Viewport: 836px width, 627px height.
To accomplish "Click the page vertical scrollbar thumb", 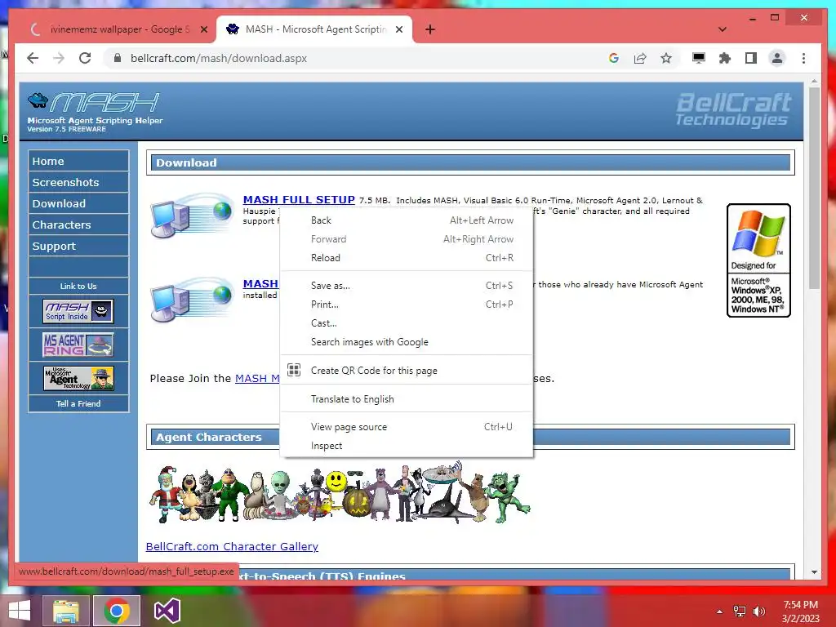I will (x=814, y=189).
